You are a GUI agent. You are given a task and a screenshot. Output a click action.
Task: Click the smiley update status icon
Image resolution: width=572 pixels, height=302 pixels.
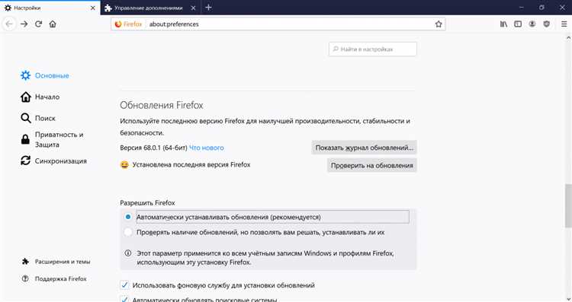pyautogui.click(x=124, y=165)
